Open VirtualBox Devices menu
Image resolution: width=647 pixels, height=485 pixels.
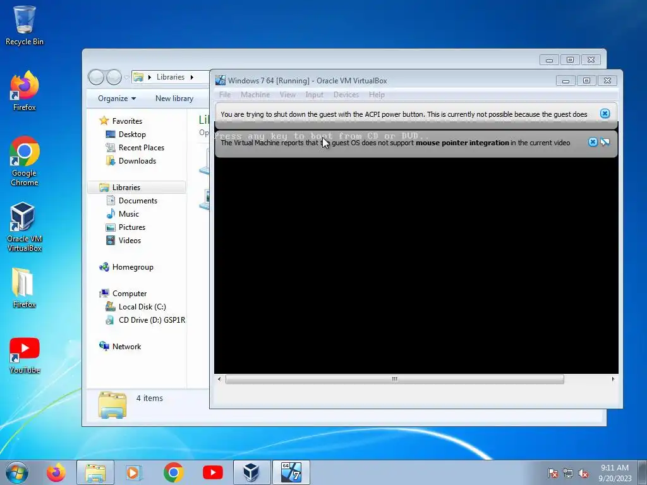346,95
